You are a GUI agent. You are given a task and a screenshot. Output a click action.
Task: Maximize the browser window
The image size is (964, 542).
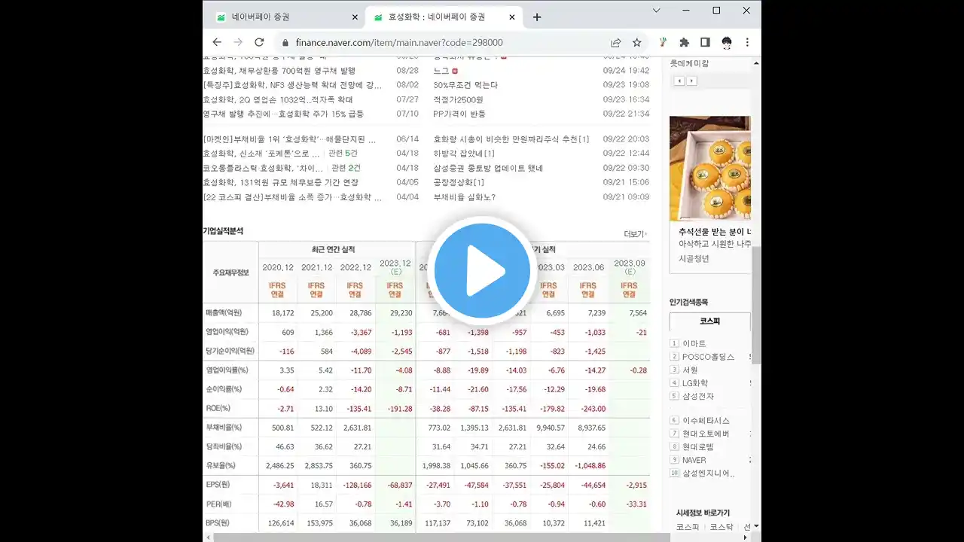(716, 11)
